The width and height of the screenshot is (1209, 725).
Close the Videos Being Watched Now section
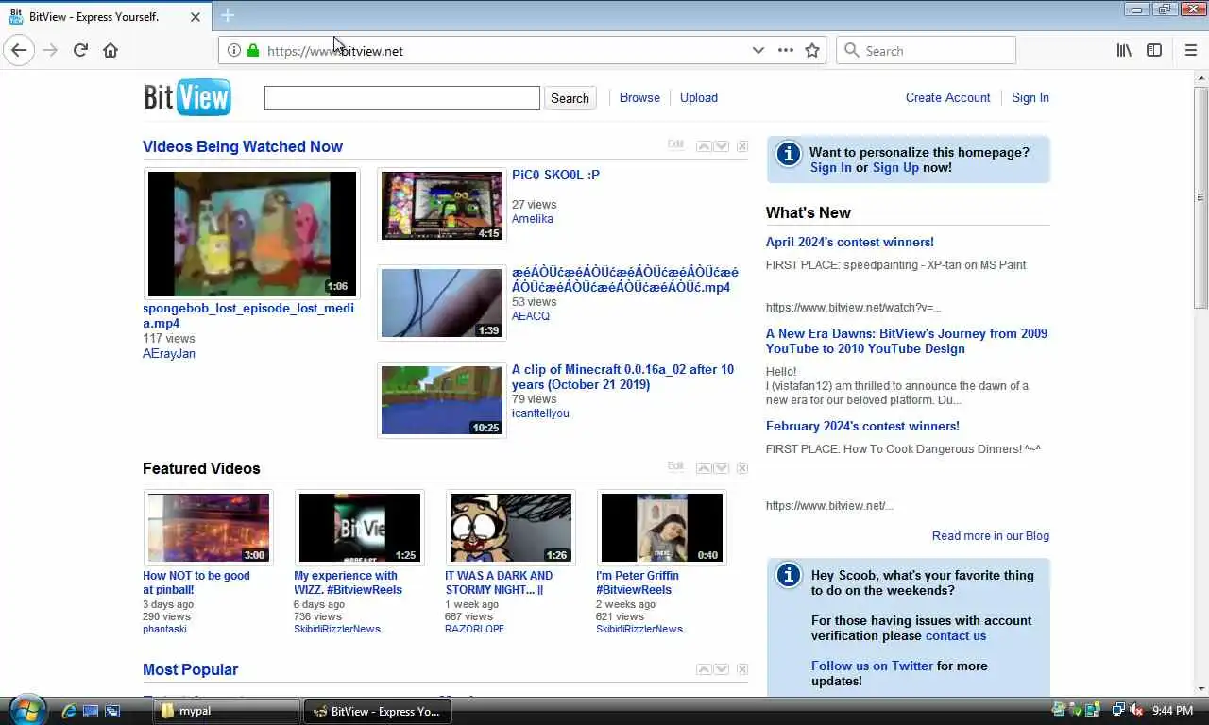coord(742,146)
